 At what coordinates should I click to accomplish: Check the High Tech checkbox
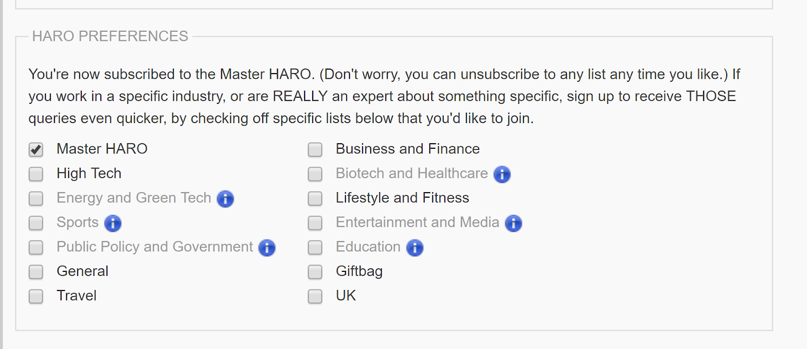[x=36, y=174]
